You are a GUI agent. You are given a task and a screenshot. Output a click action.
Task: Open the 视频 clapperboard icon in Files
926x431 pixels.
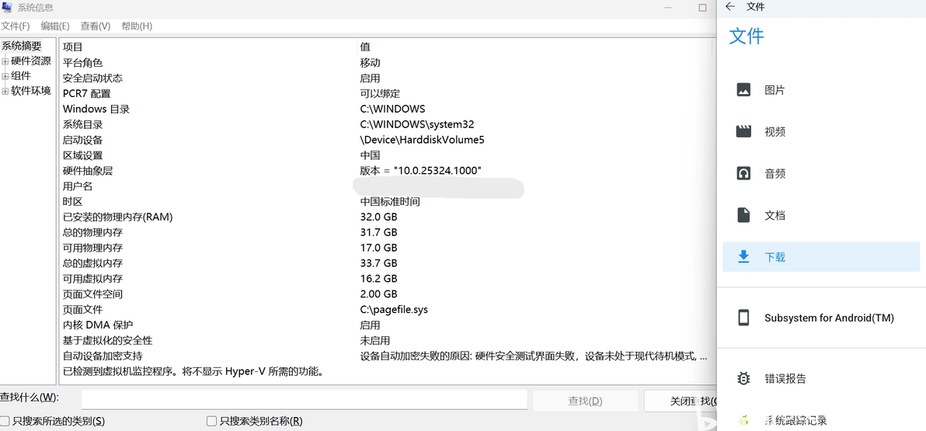pos(743,132)
